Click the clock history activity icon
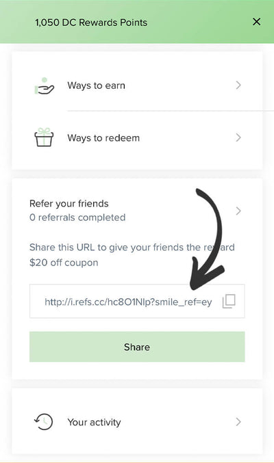This screenshot has height=463, width=274. coord(43,422)
